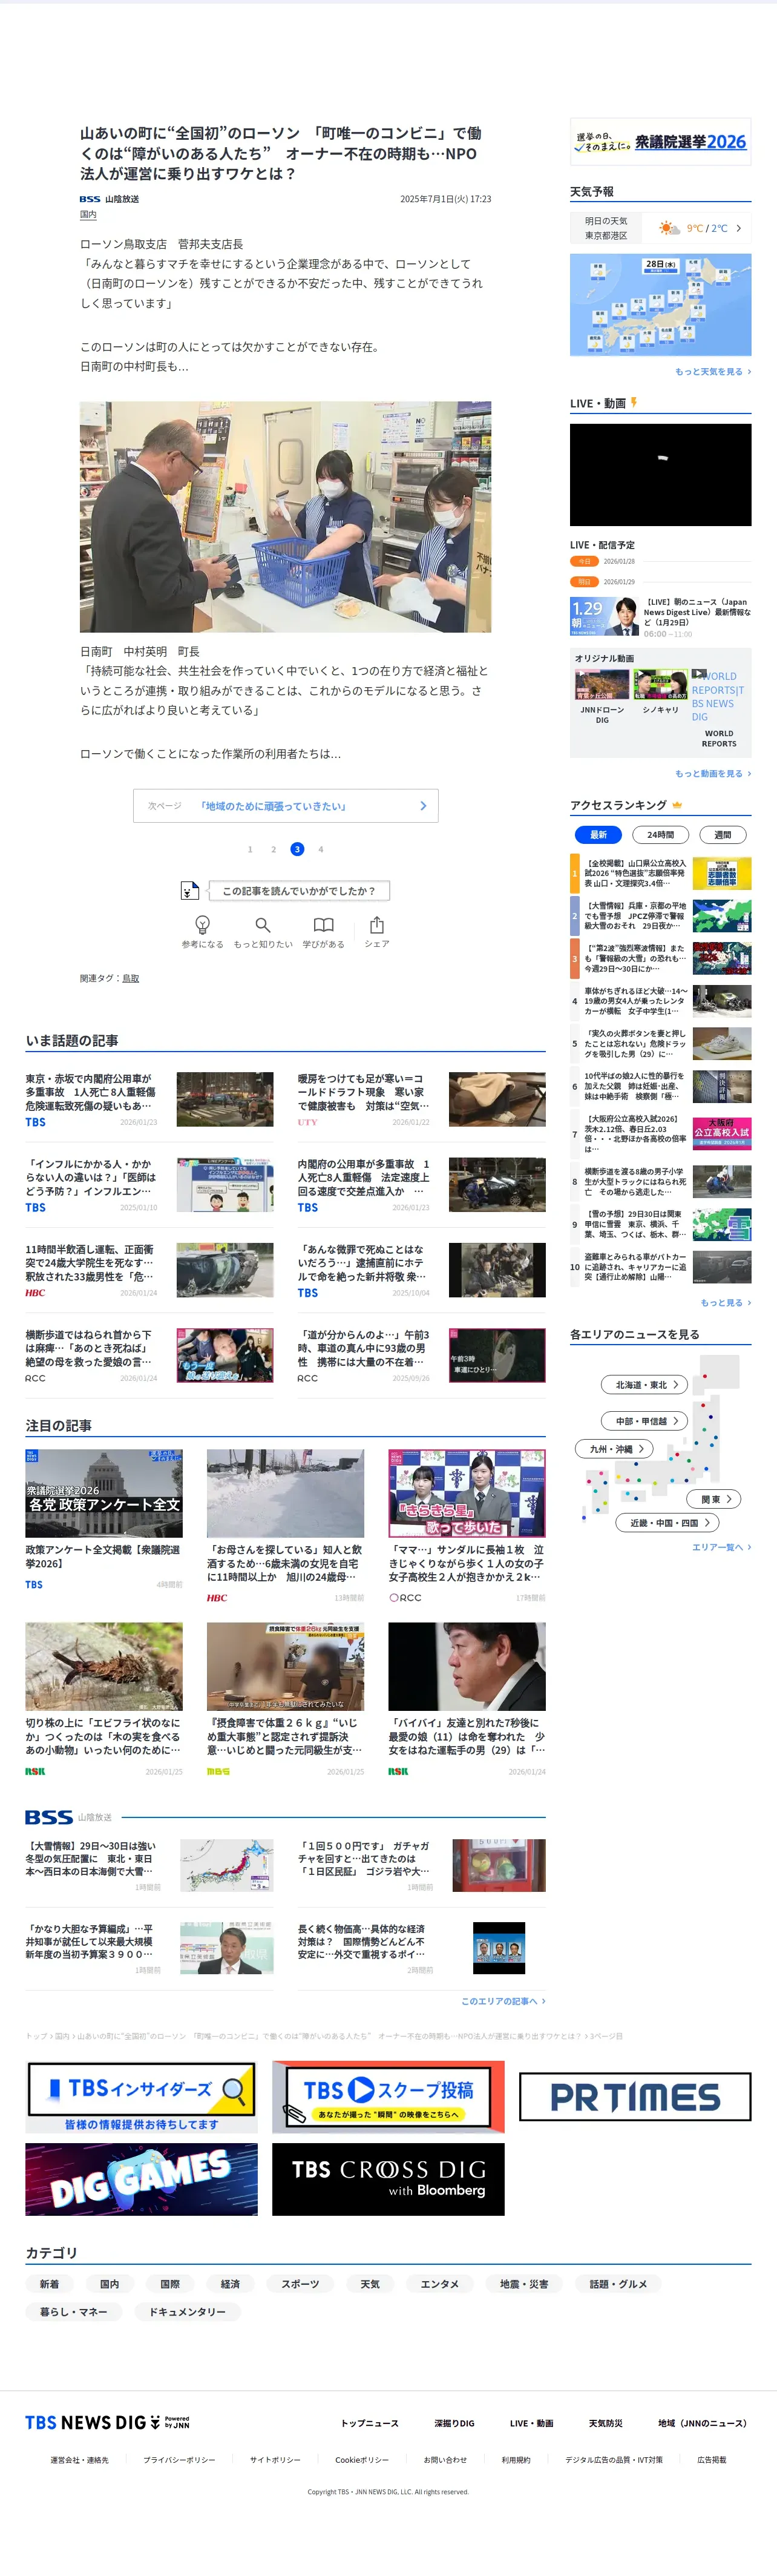Open 関東 area news
Image resolution: width=777 pixels, height=2576 pixels.
(x=714, y=1499)
